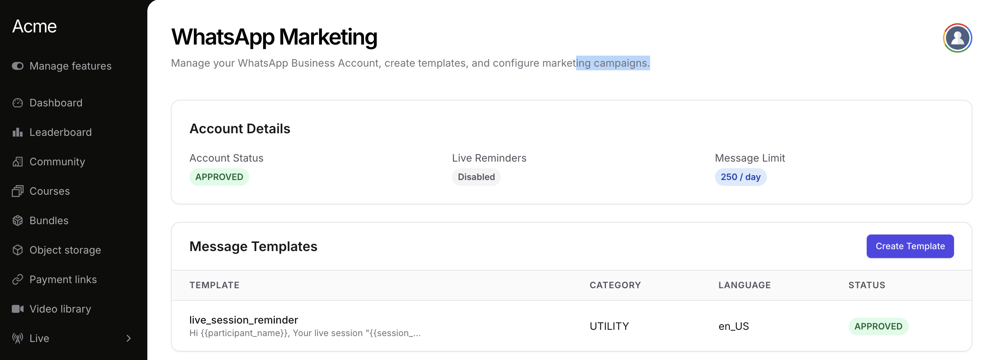Click the Disabled Live Reminders badge
The image size is (996, 360).
click(x=476, y=177)
